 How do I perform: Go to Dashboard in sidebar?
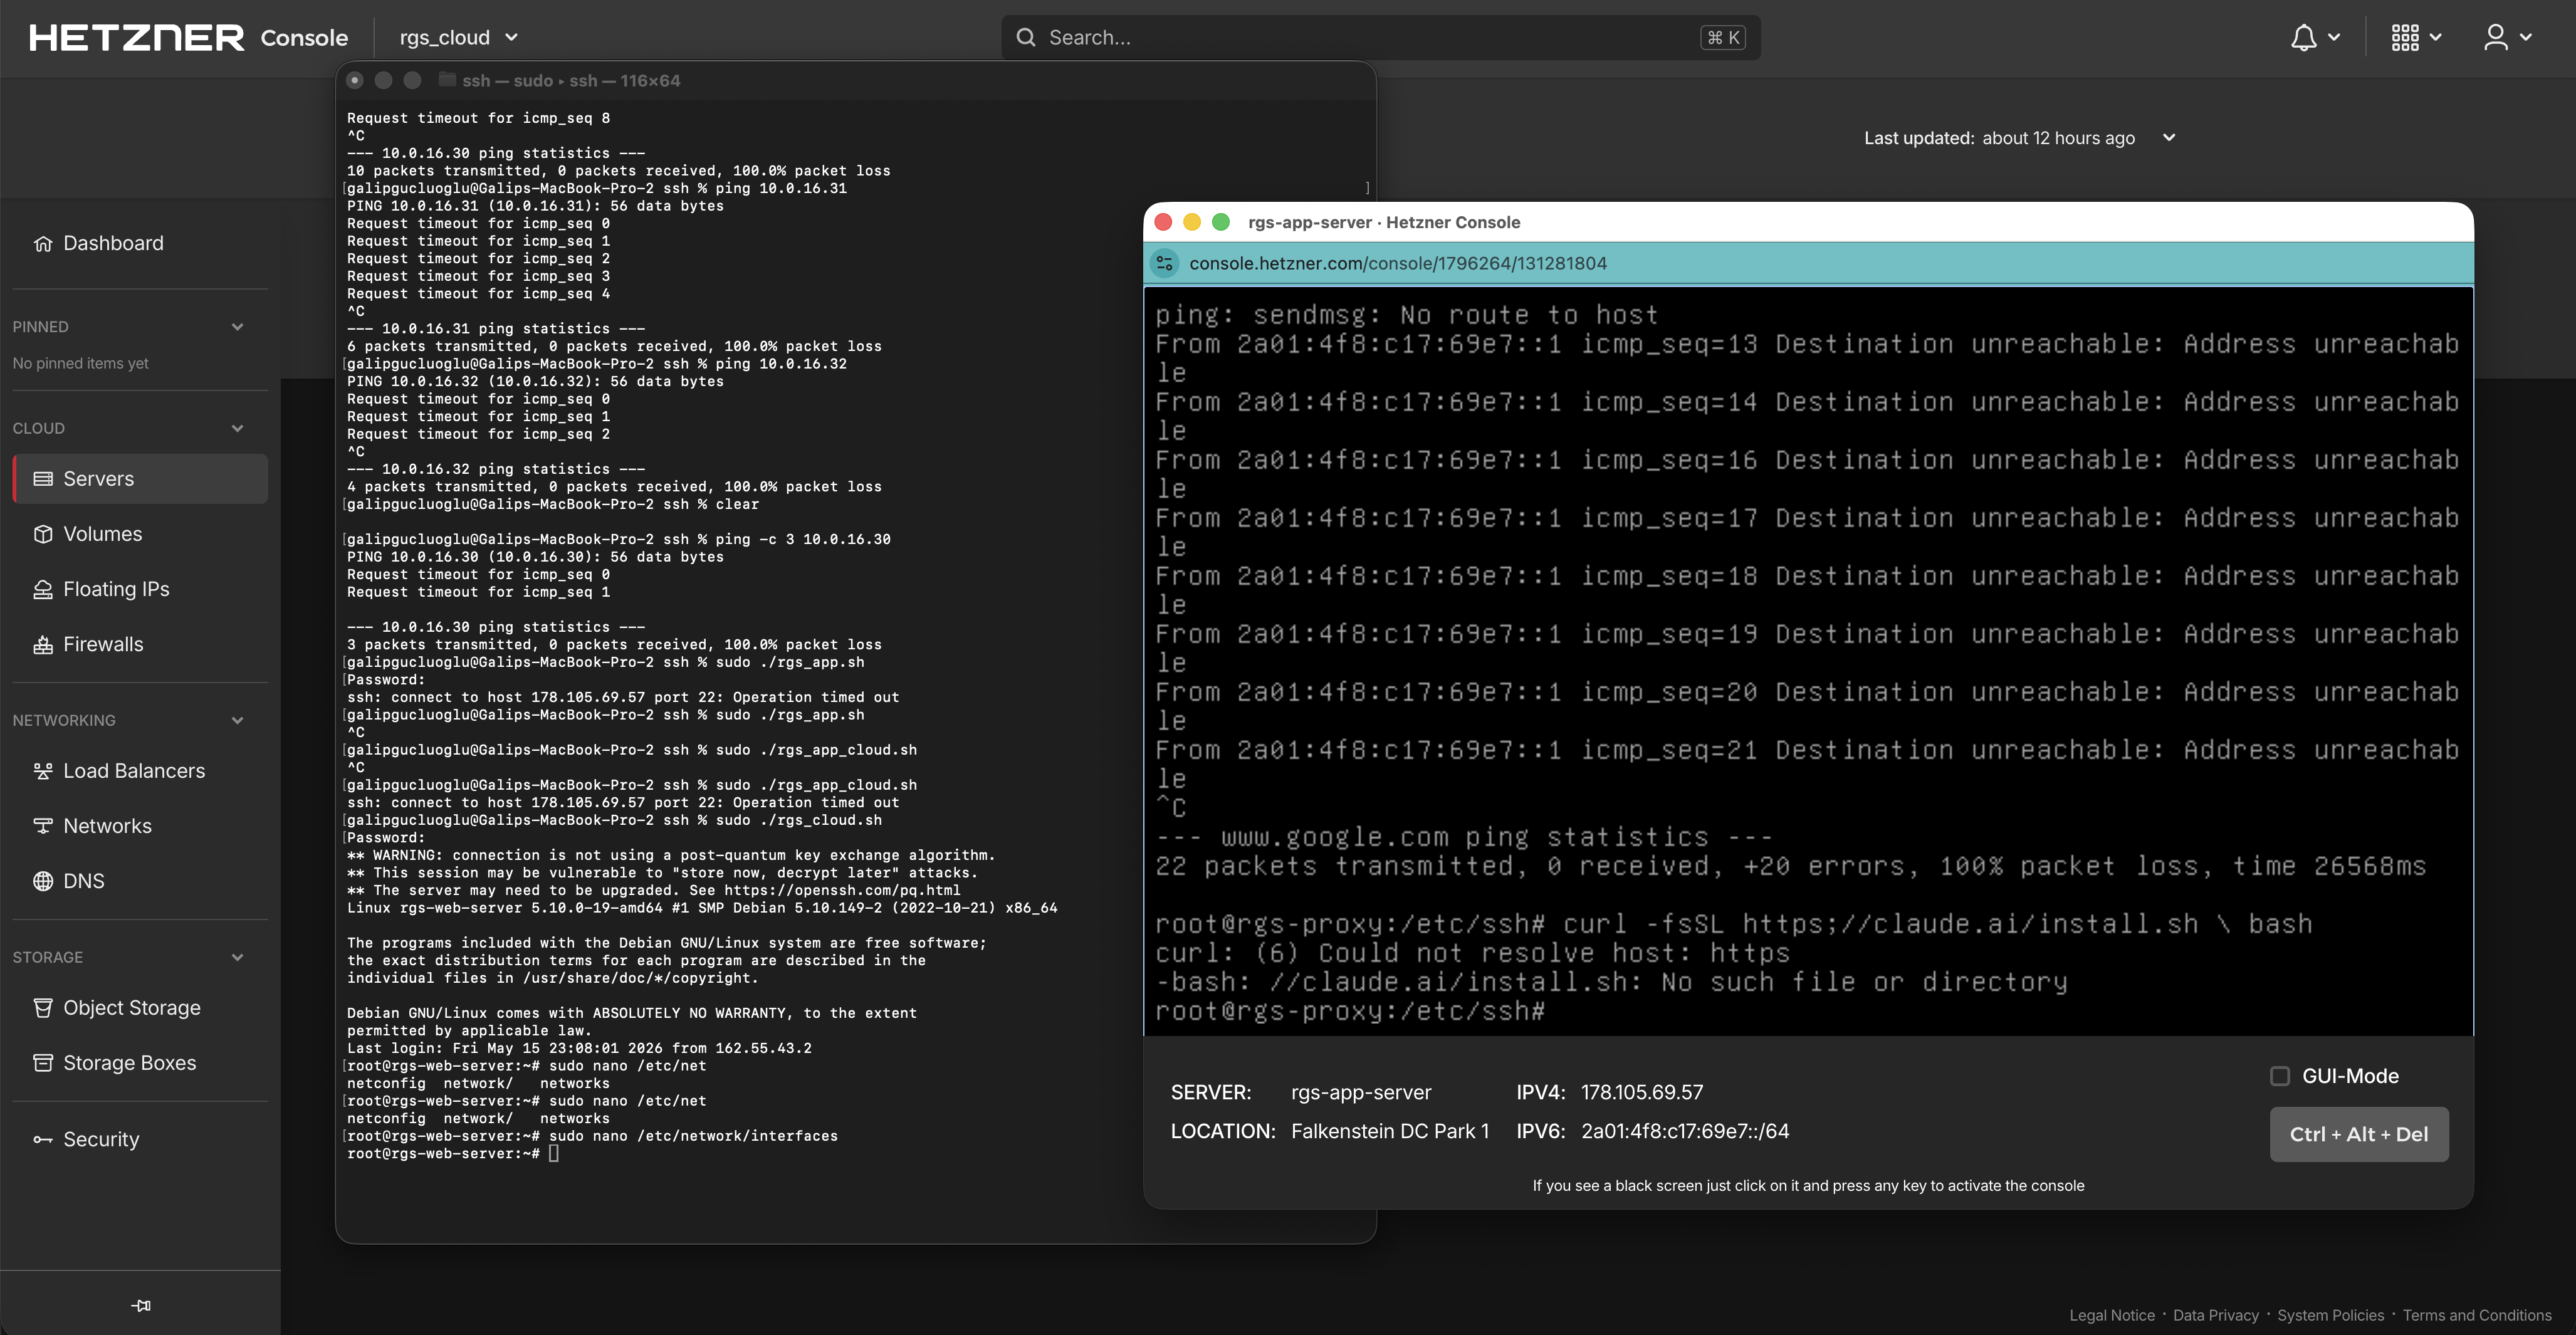coord(140,243)
